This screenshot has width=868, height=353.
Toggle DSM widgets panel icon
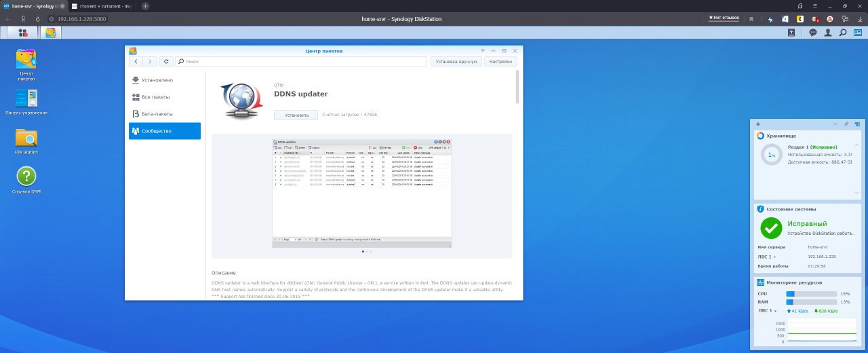[x=858, y=32]
